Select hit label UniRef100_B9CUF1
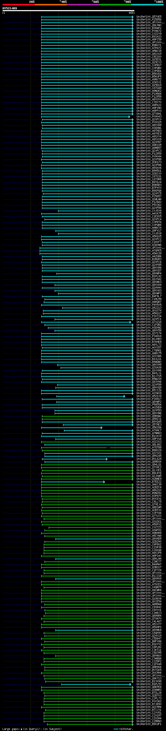Screen dimensions: 166x731 [149, 724]
